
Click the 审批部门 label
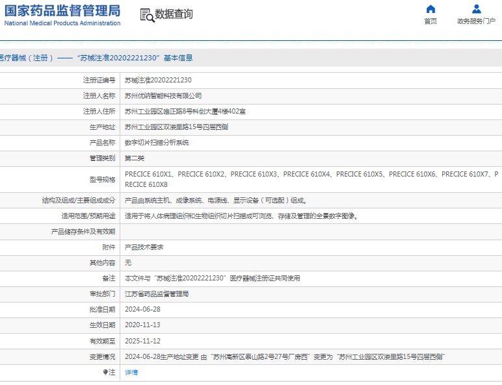click(103, 294)
